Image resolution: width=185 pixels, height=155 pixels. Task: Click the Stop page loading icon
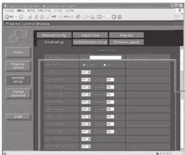[30, 17]
